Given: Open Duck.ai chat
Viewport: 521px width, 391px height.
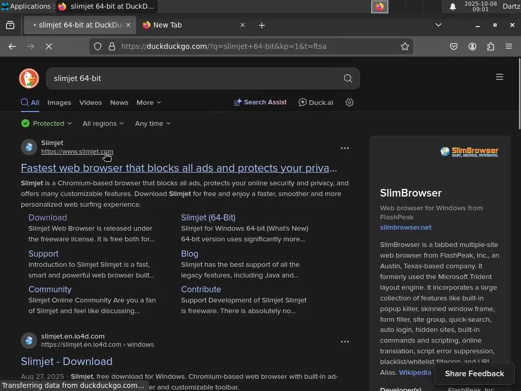Looking at the screenshot, I should coord(315,102).
